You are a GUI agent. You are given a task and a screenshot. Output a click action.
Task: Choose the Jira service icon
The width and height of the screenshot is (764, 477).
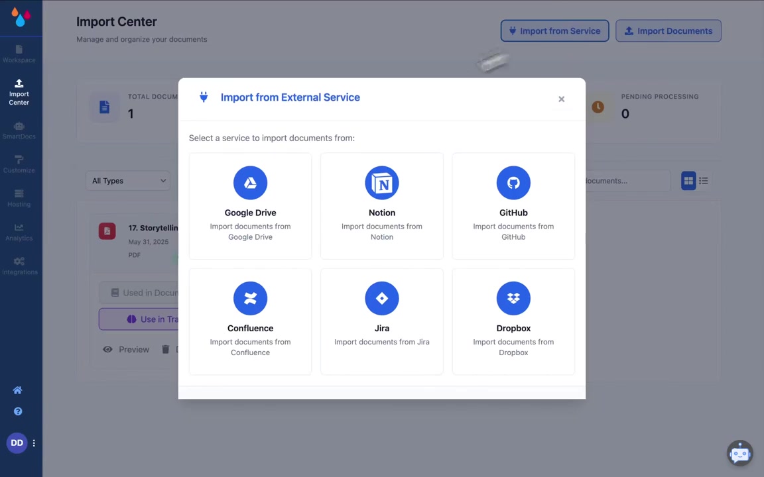[x=381, y=298]
